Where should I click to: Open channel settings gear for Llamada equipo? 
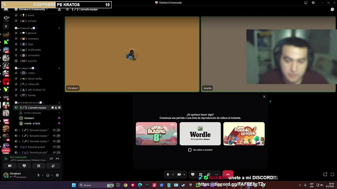pyautogui.click(x=59, y=108)
